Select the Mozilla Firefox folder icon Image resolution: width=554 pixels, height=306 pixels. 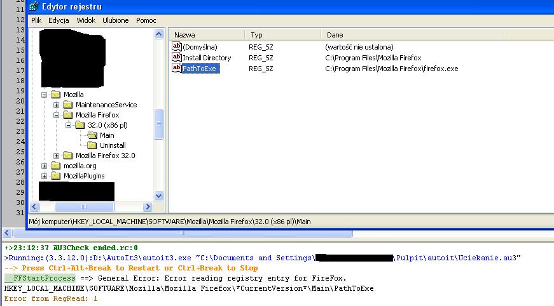(x=67, y=115)
